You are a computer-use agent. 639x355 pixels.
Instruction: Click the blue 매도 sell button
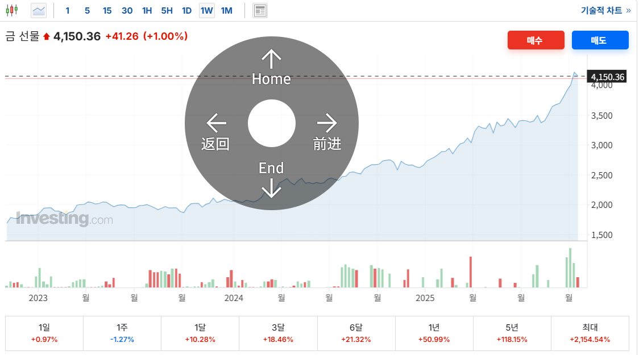click(x=600, y=40)
